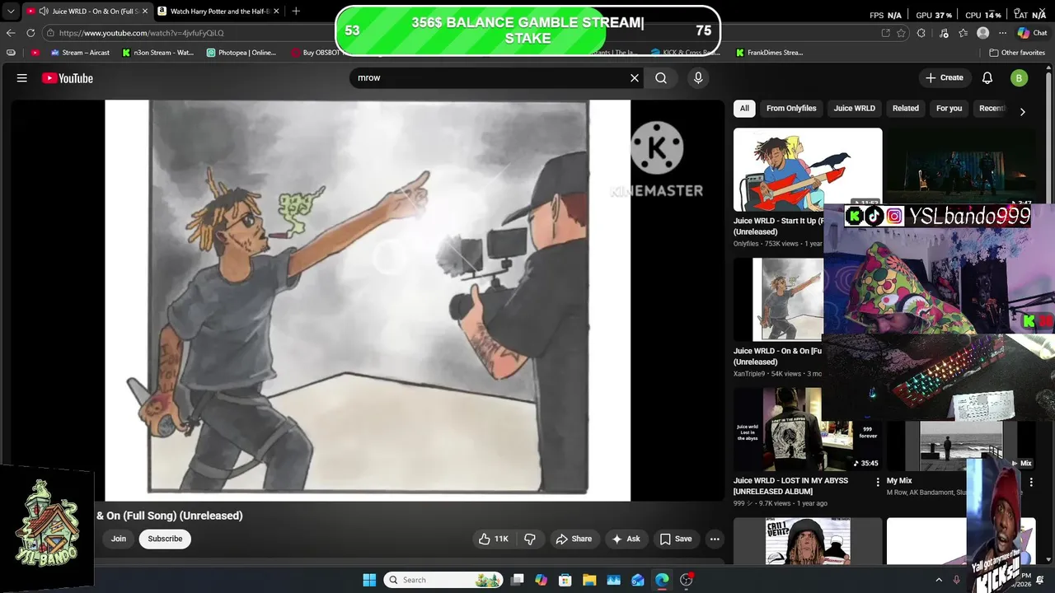Add this page to browser favorites star

(902, 33)
